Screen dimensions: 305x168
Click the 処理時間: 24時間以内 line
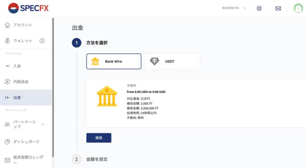pyautogui.click(x=141, y=113)
